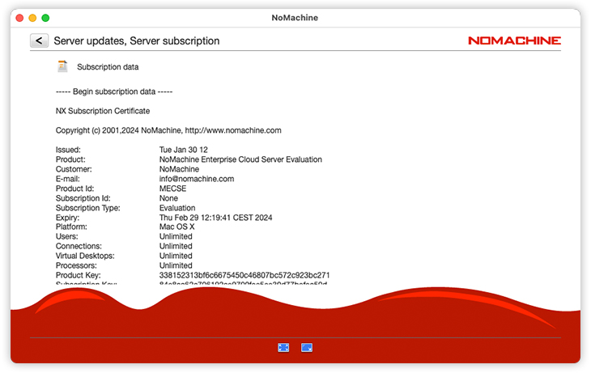
Task: Click the MECSE product ID value
Action: point(172,189)
